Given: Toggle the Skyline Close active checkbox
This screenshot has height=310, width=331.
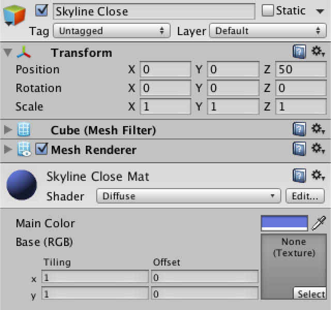Looking at the screenshot, I should click(41, 10).
